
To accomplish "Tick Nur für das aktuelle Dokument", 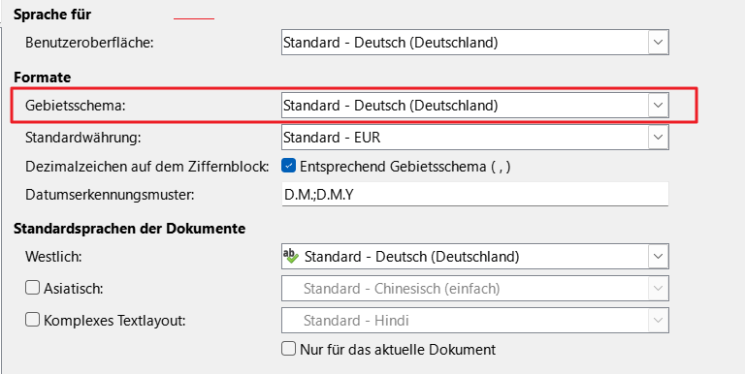I will click(289, 350).
